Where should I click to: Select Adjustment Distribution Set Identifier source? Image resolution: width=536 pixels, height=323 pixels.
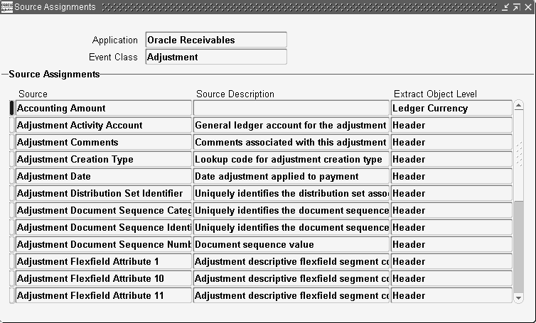pyautogui.click(x=104, y=193)
